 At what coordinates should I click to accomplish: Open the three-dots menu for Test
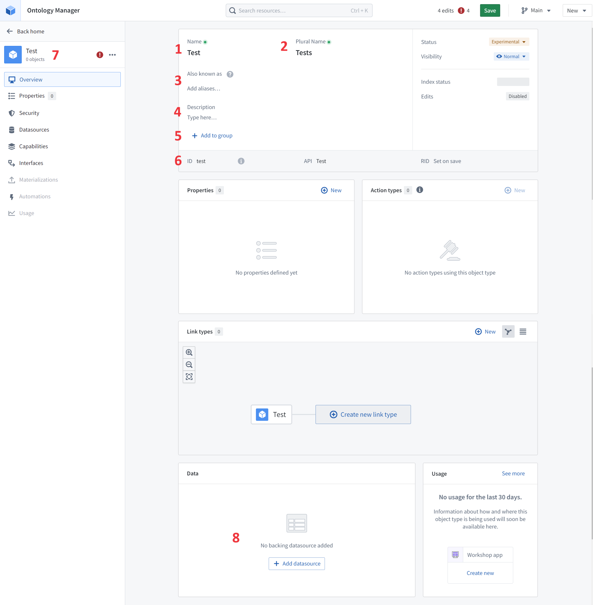coord(112,55)
